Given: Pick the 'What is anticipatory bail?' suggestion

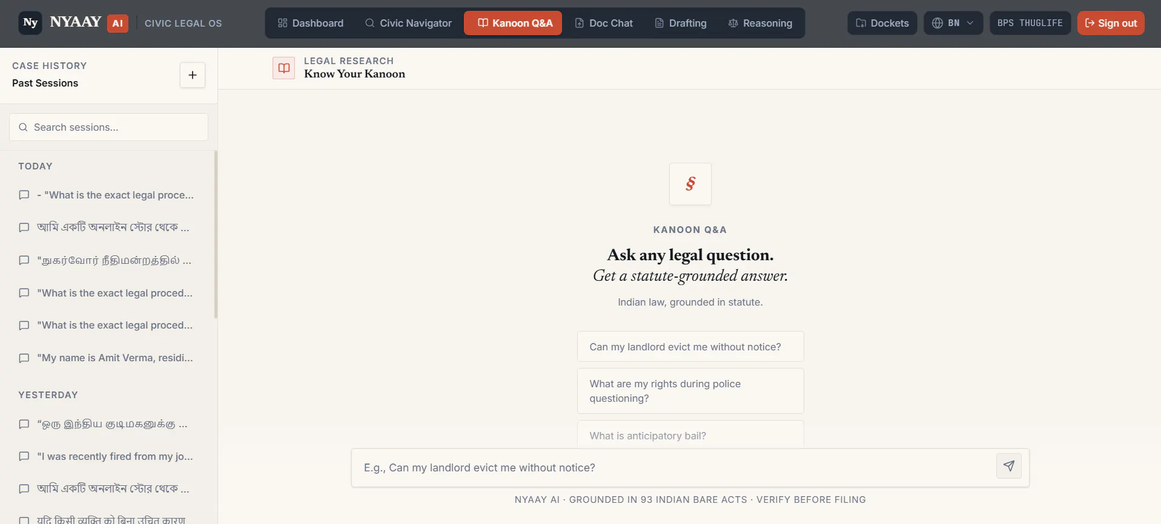Looking at the screenshot, I should (x=690, y=435).
